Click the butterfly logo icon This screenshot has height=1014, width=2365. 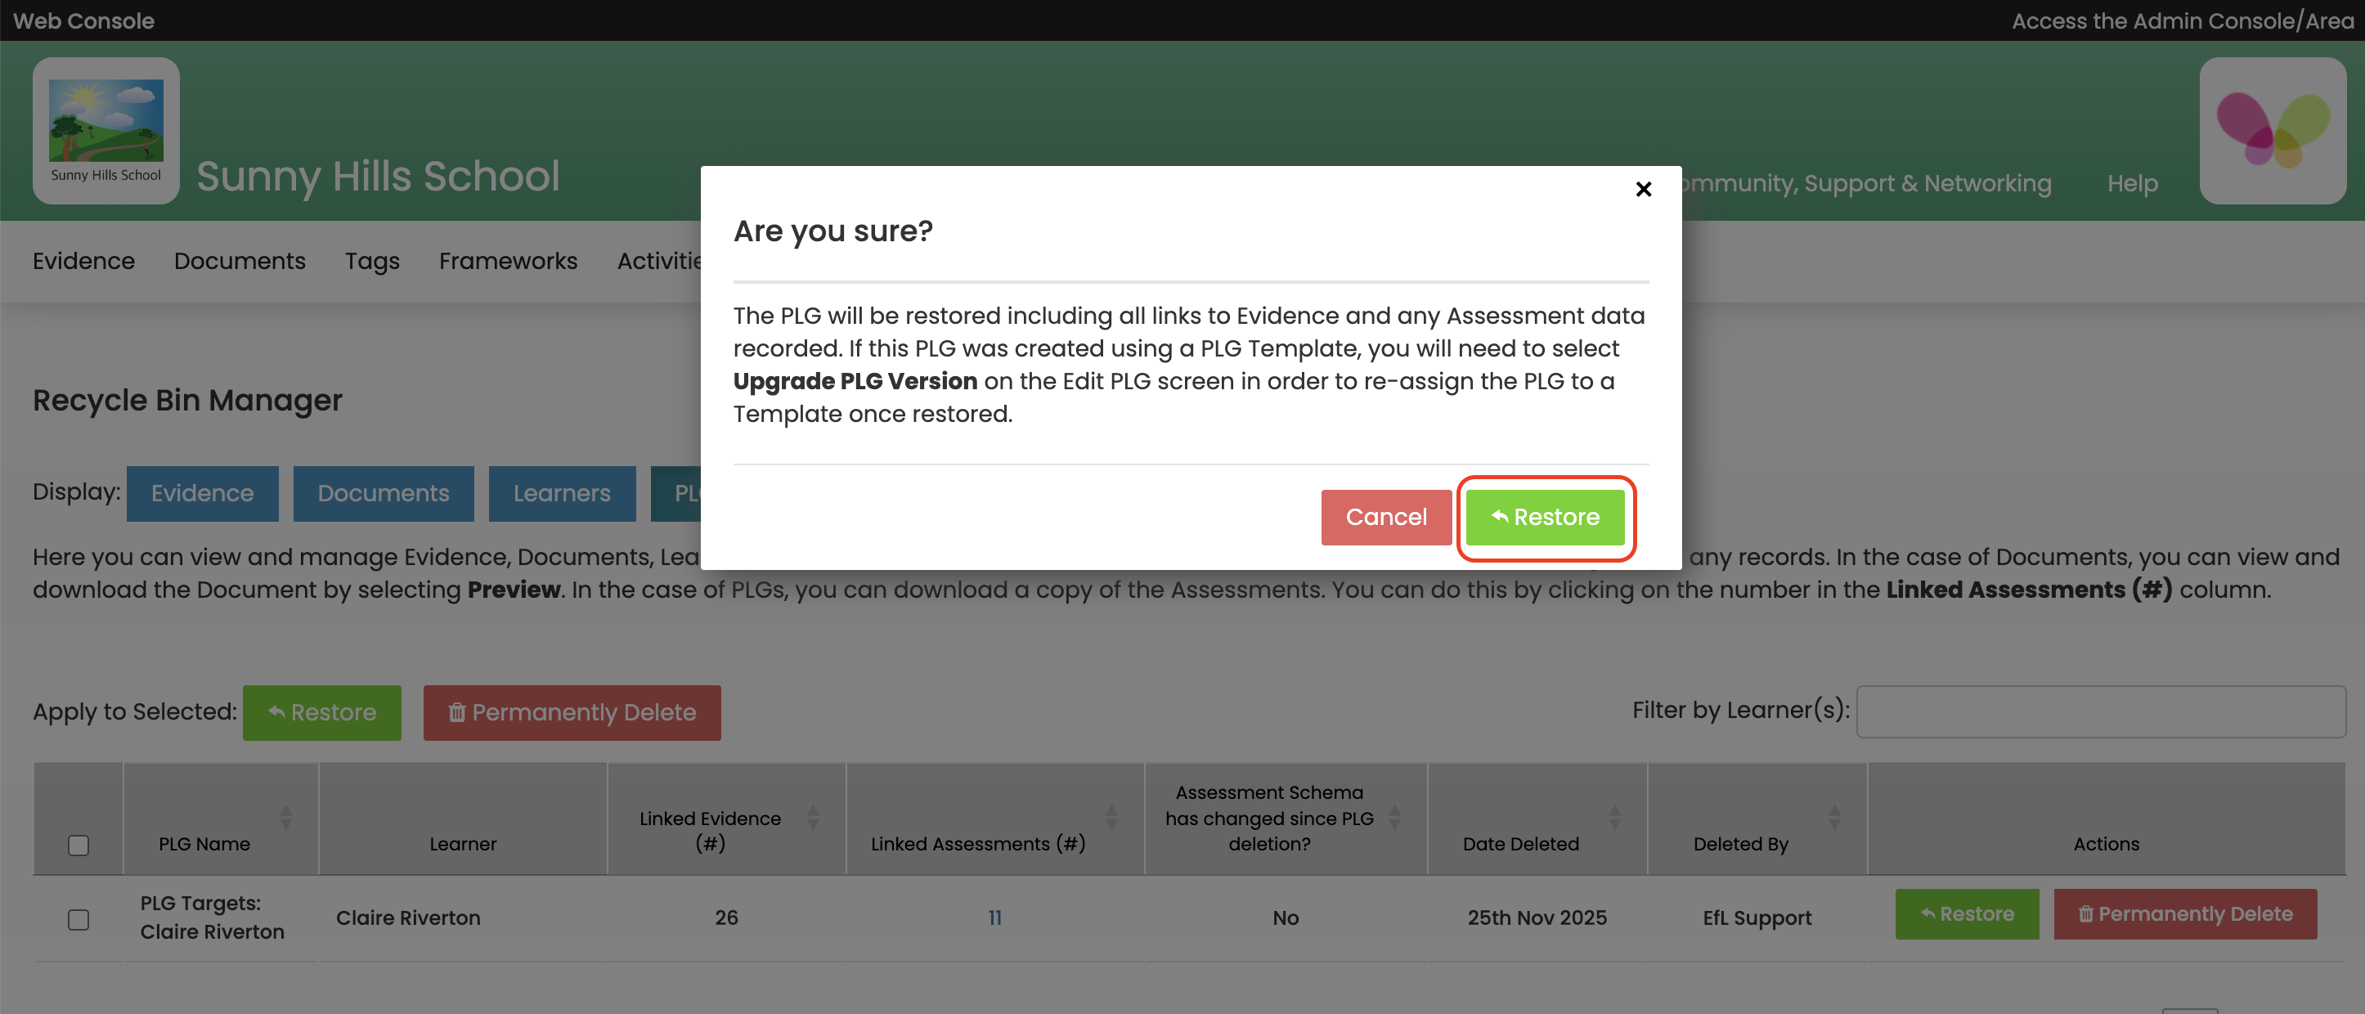click(x=2273, y=130)
